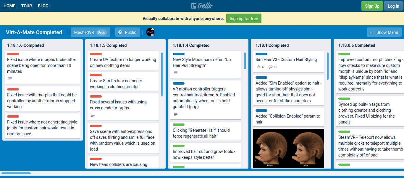Click red label on Create UV texture card
The height and width of the screenshot is (178, 404).
tap(96, 54)
